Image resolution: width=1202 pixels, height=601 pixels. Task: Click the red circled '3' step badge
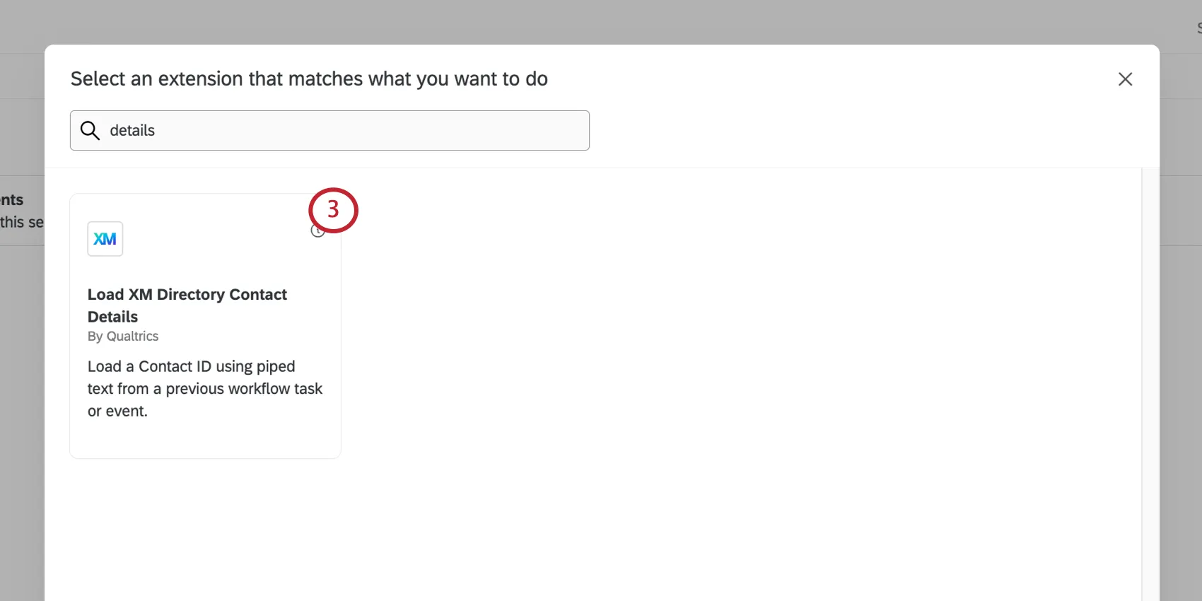tap(332, 210)
